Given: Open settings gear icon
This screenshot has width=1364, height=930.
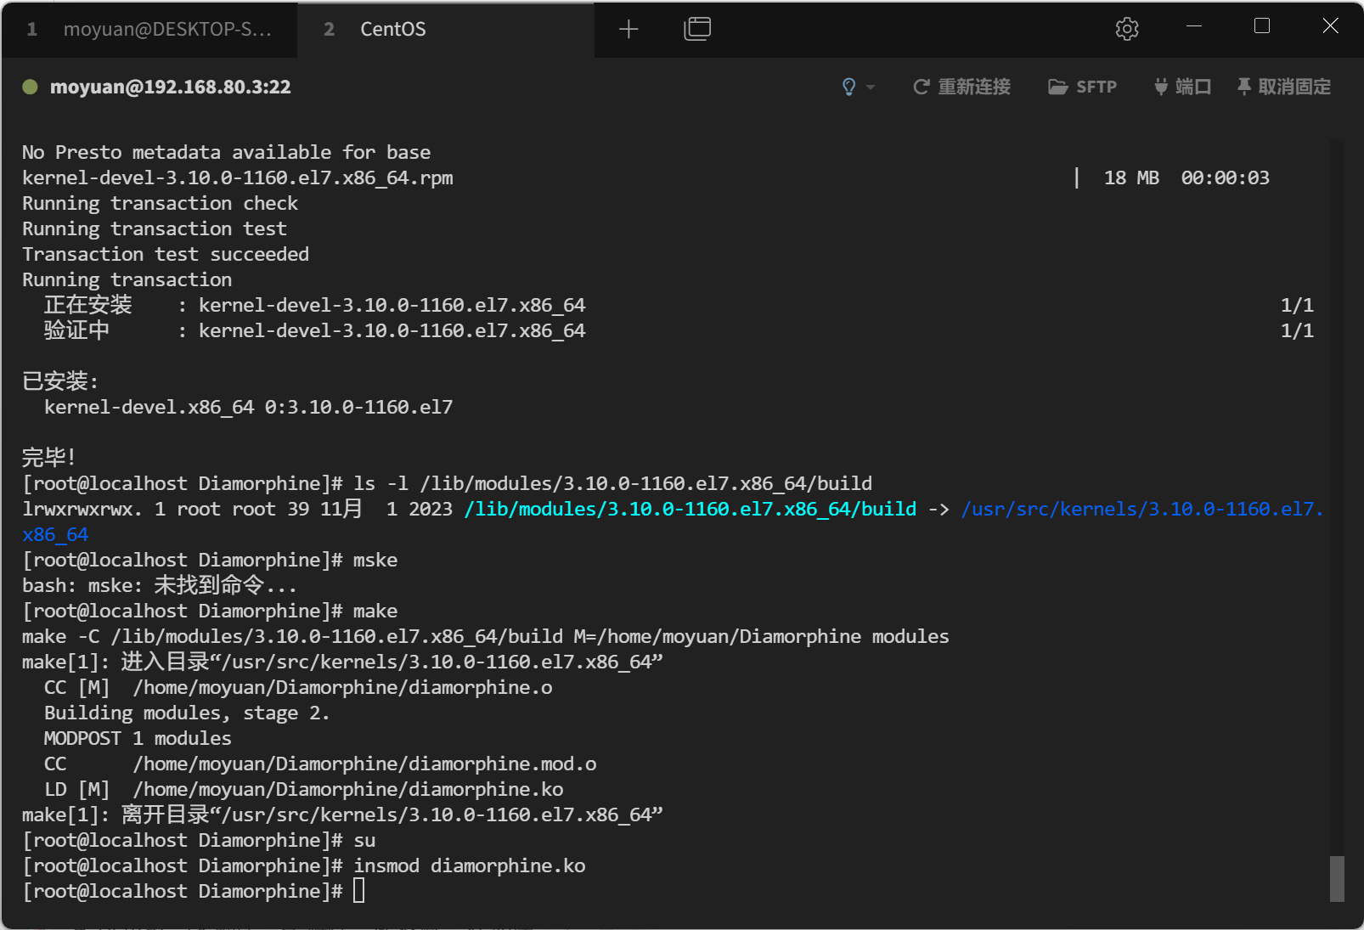Looking at the screenshot, I should click(x=1127, y=29).
